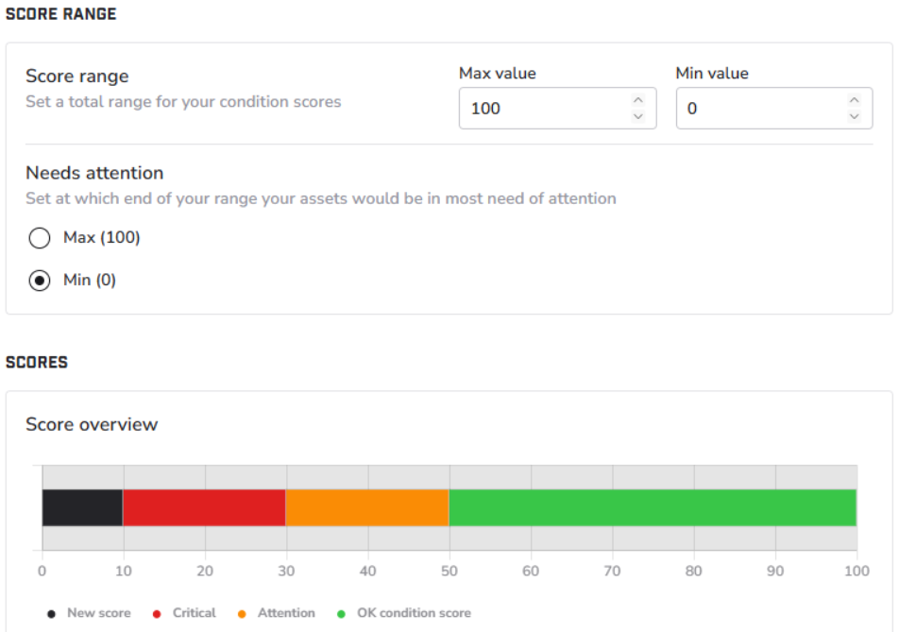This screenshot has width=899, height=632.
Task: Click the red Critical bar segment
Action: click(204, 507)
